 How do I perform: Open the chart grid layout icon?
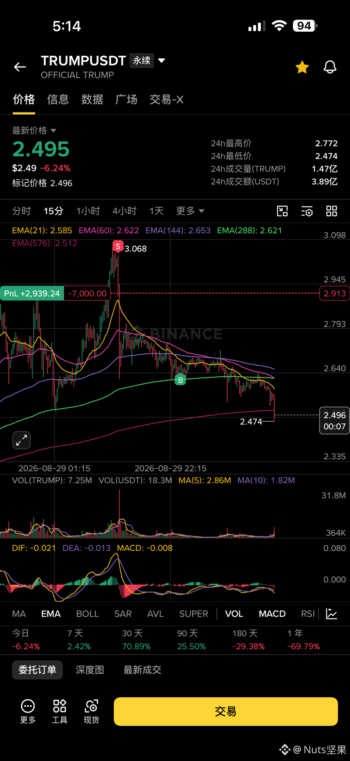(x=332, y=211)
